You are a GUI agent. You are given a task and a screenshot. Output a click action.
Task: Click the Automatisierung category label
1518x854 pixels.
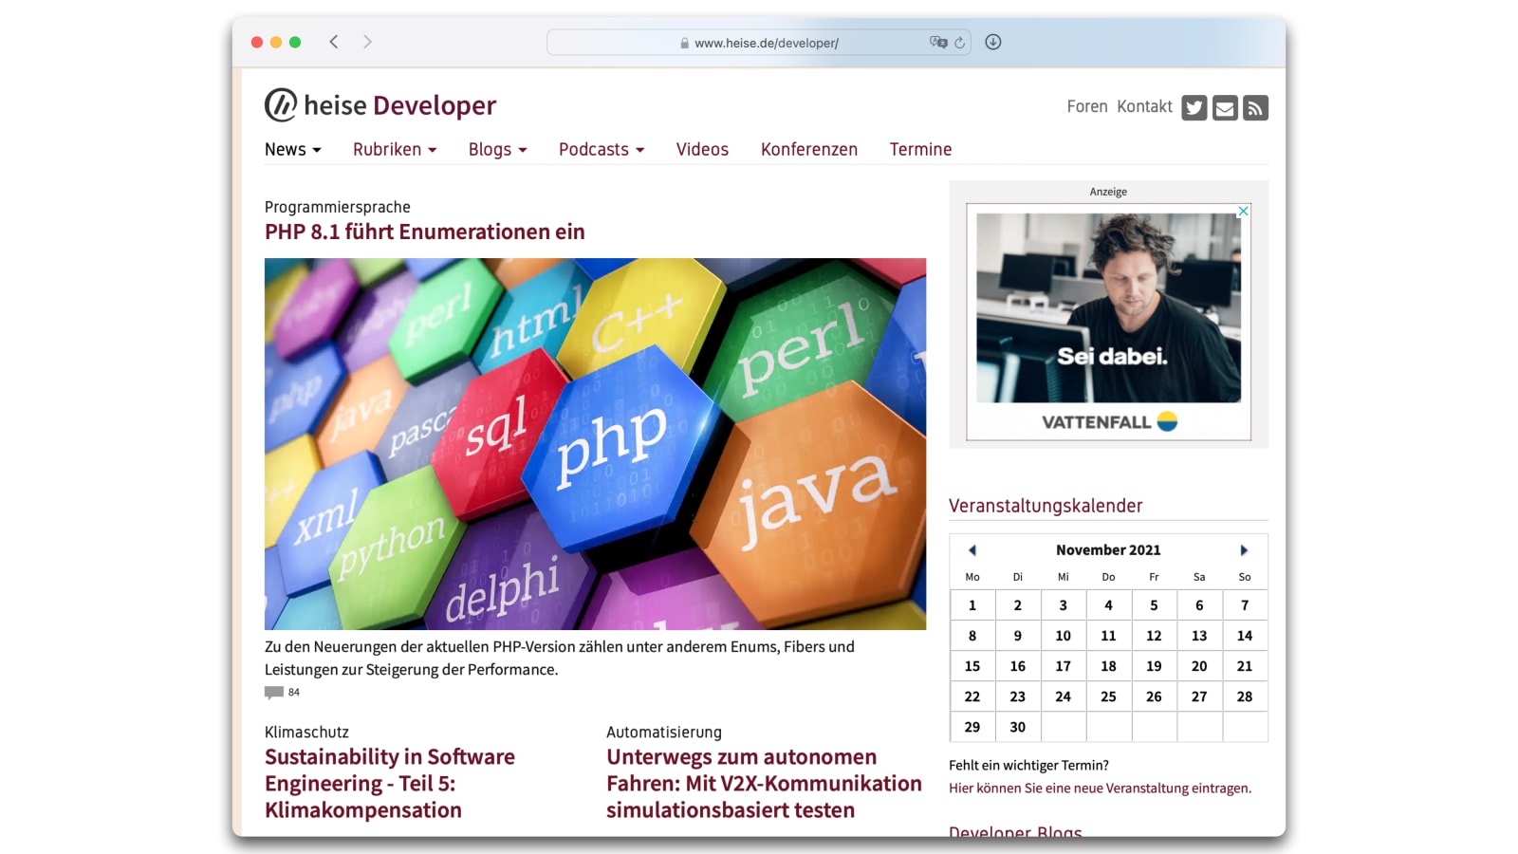pos(664,733)
